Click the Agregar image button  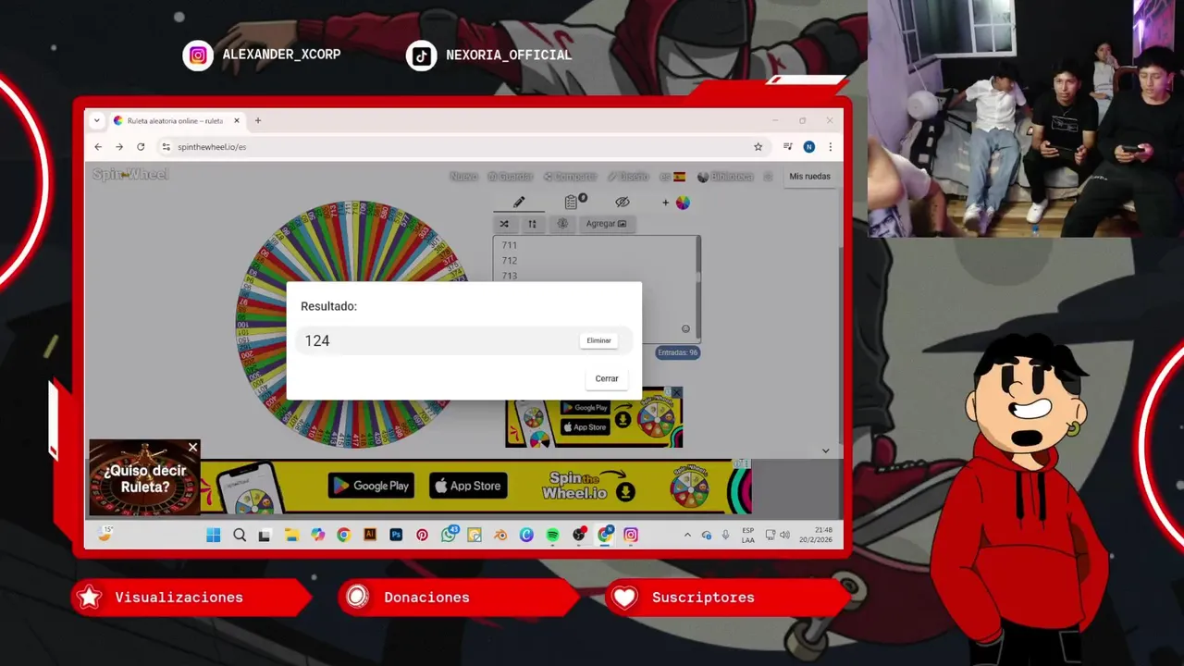607,224
